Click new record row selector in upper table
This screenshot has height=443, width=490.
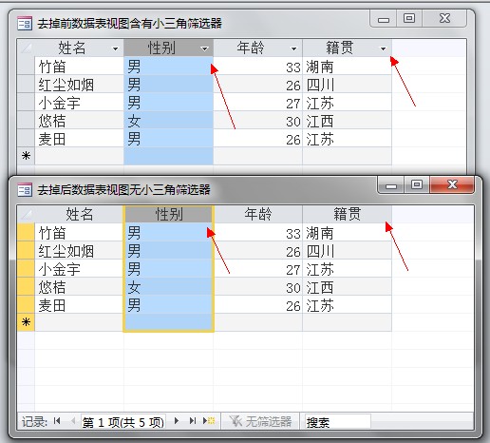26,156
